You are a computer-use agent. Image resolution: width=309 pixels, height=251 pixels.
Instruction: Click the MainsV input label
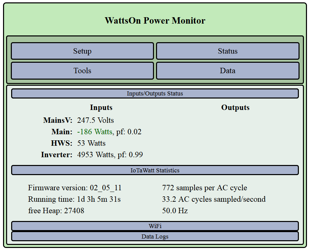58,120
